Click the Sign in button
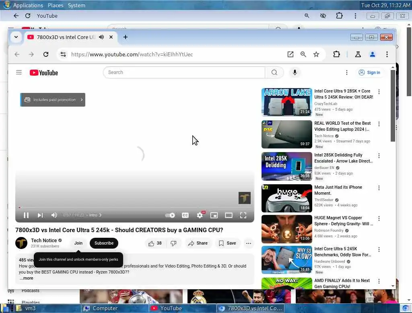412x313 pixels. coord(370,72)
